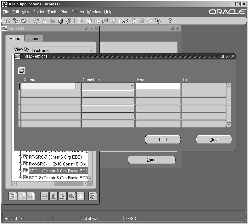
Task: Expand the RT-SRC-9 tree node
Action: [x=20, y=157]
